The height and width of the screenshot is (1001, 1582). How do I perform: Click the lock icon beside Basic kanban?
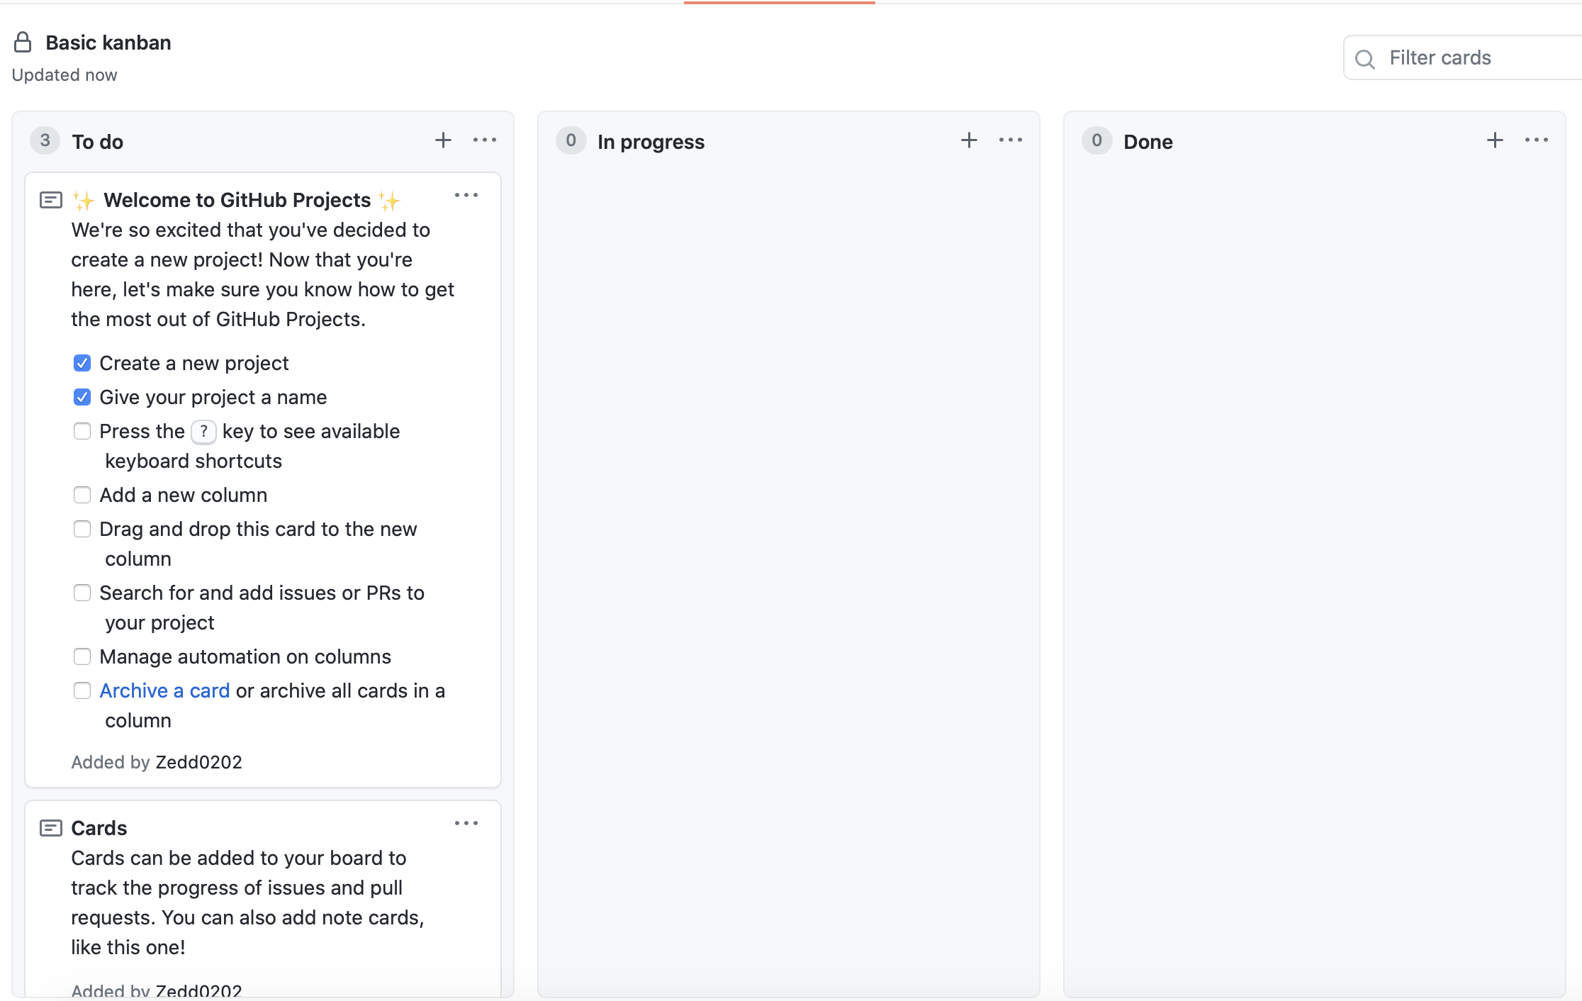23,43
